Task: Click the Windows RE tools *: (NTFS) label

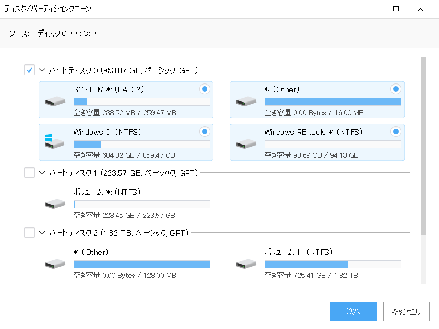Action: (313, 132)
